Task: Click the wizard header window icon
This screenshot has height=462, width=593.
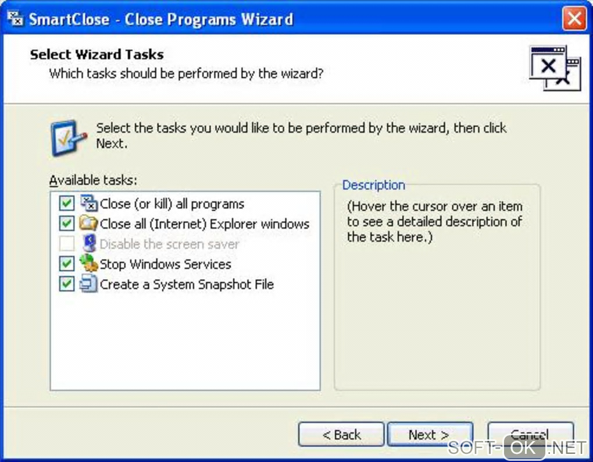Action: 554,67
